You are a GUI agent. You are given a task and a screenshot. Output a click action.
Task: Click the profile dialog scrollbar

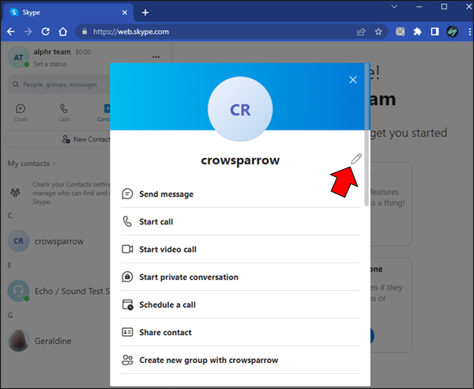pyautogui.click(x=367, y=134)
